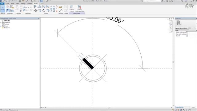Select the Revit Links item in Project Browser
Screen dimensions: 197x111
tap(7, 28)
